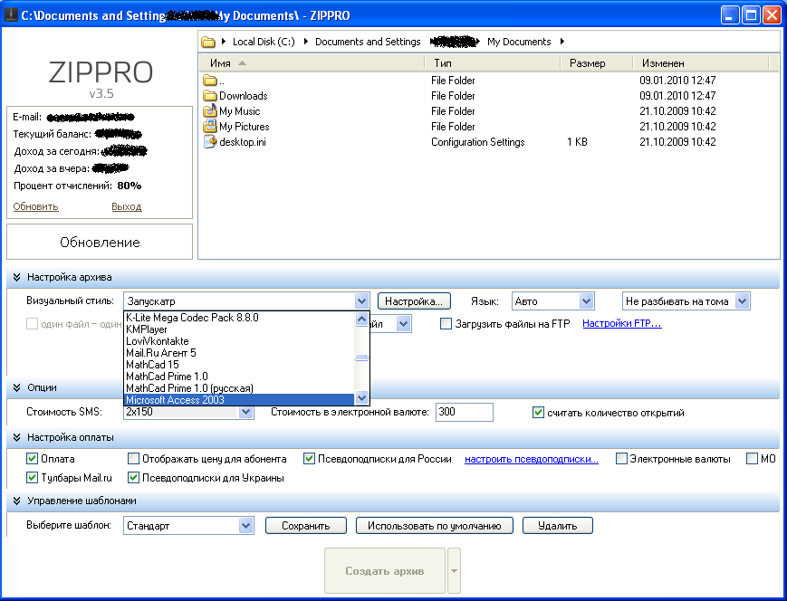Image resolution: width=787 pixels, height=601 pixels.
Task: Collapse the Настройка архива section chevron
Action: pyautogui.click(x=16, y=277)
